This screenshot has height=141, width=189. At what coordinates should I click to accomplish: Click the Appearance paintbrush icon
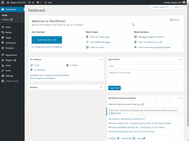click(3, 55)
